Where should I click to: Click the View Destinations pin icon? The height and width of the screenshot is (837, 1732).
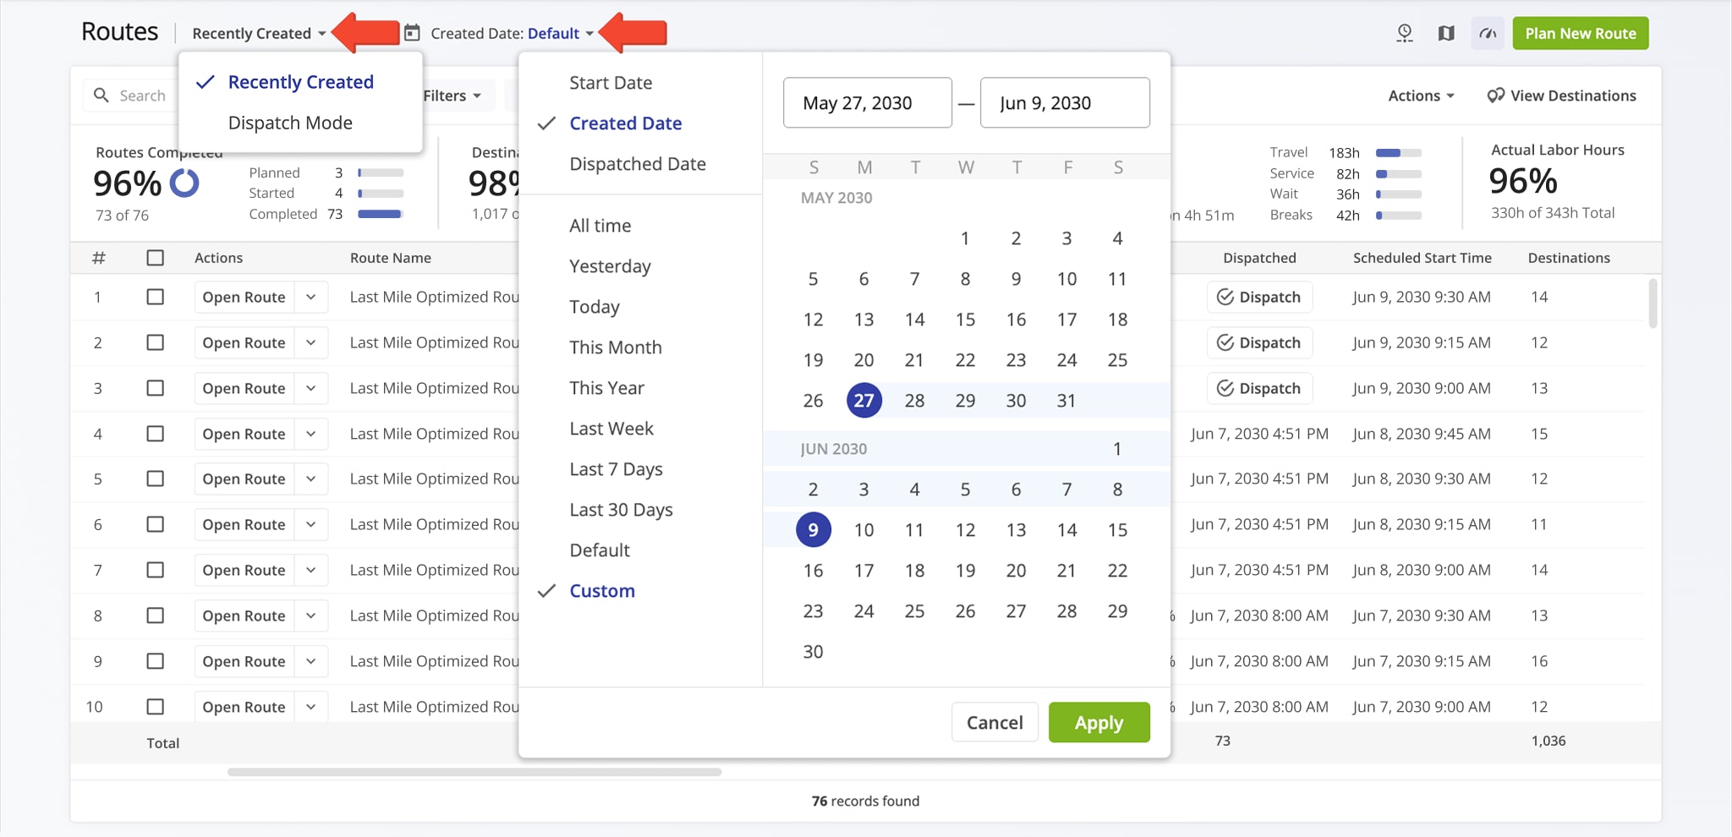coord(1496,96)
